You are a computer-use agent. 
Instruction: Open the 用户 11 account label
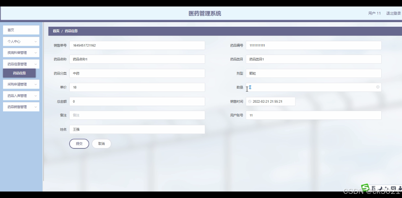pyautogui.click(x=374, y=13)
